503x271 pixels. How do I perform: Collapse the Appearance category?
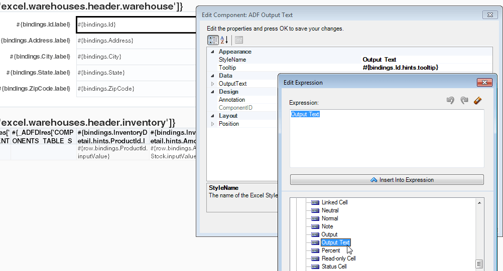click(212, 52)
